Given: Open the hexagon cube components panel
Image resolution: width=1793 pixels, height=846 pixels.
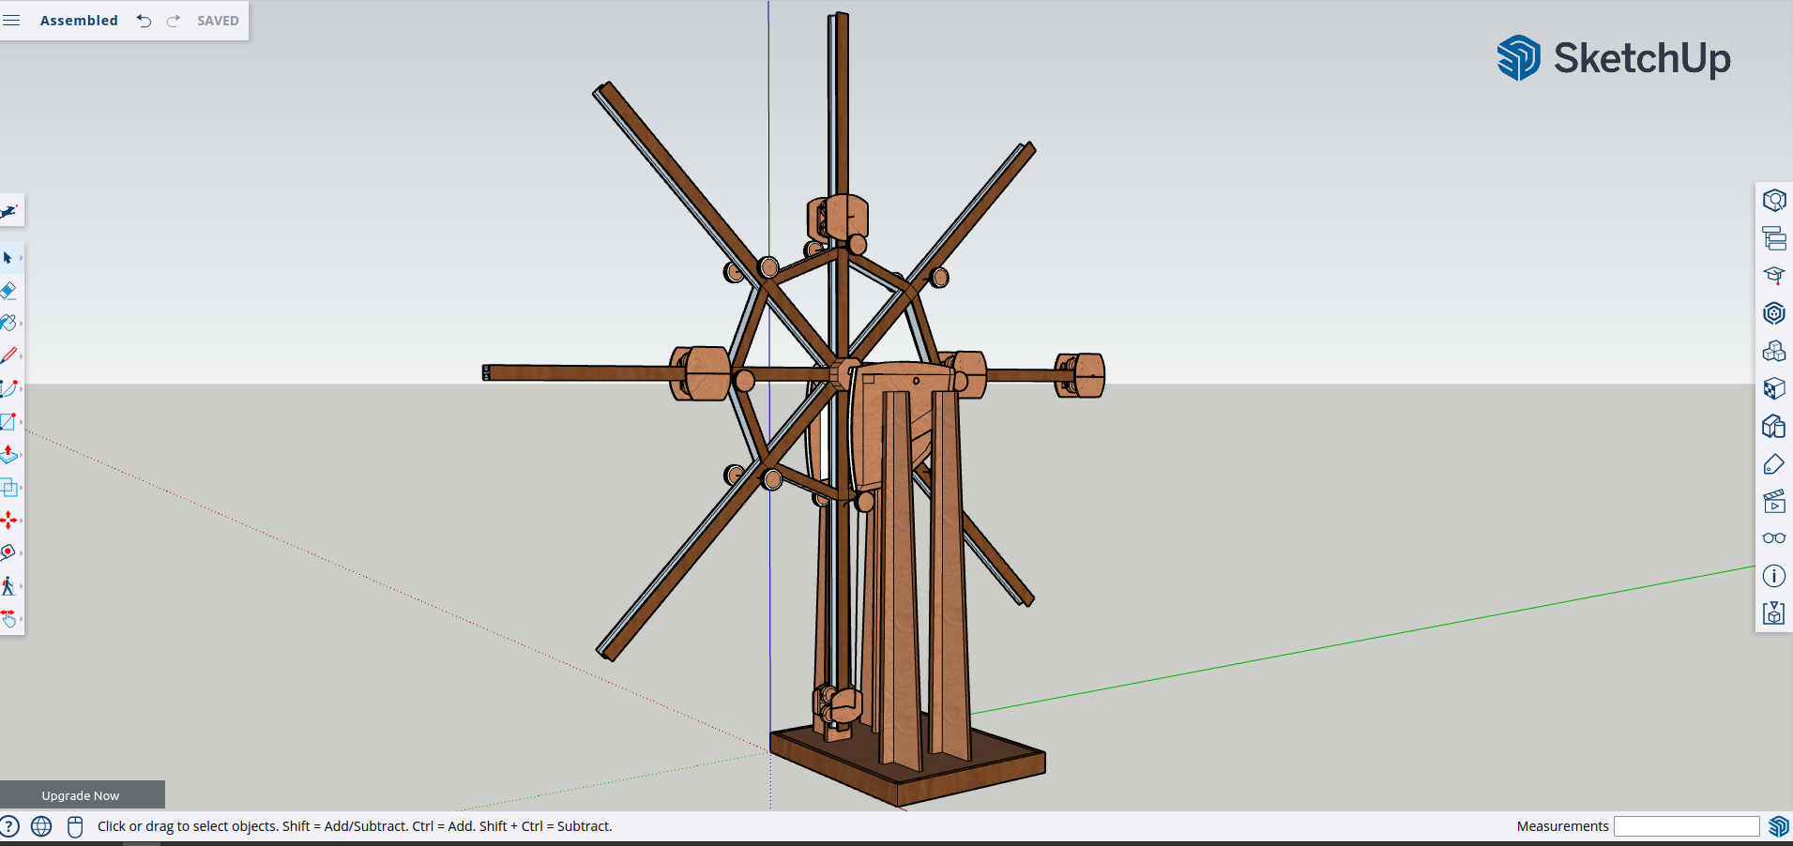Looking at the screenshot, I should point(1773,313).
